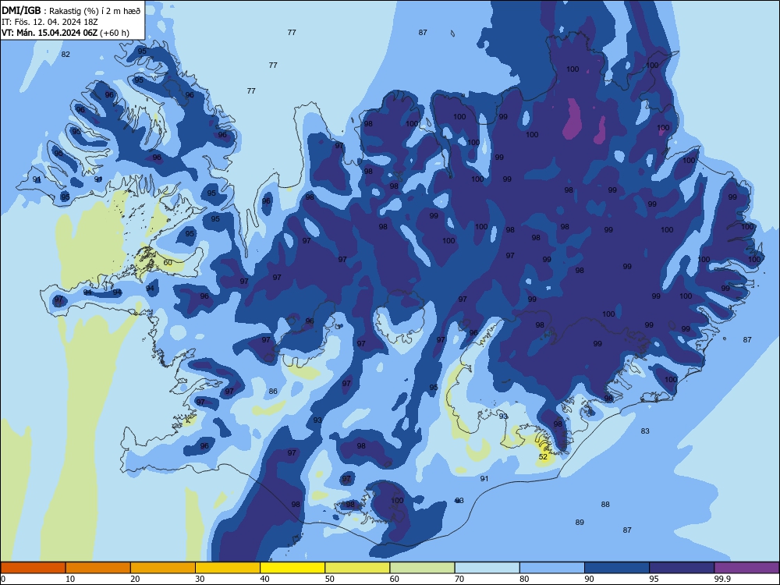The height and width of the screenshot is (585, 780).
Task: Click the title text 'DMI/IGB : Rakastig (%)'
Action: click(x=50, y=11)
